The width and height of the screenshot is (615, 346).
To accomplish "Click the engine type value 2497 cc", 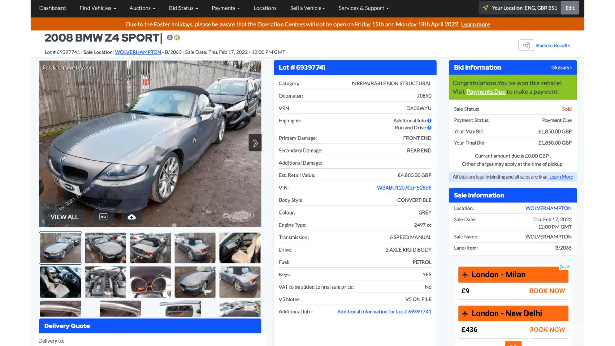I will pyautogui.click(x=423, y=225).
